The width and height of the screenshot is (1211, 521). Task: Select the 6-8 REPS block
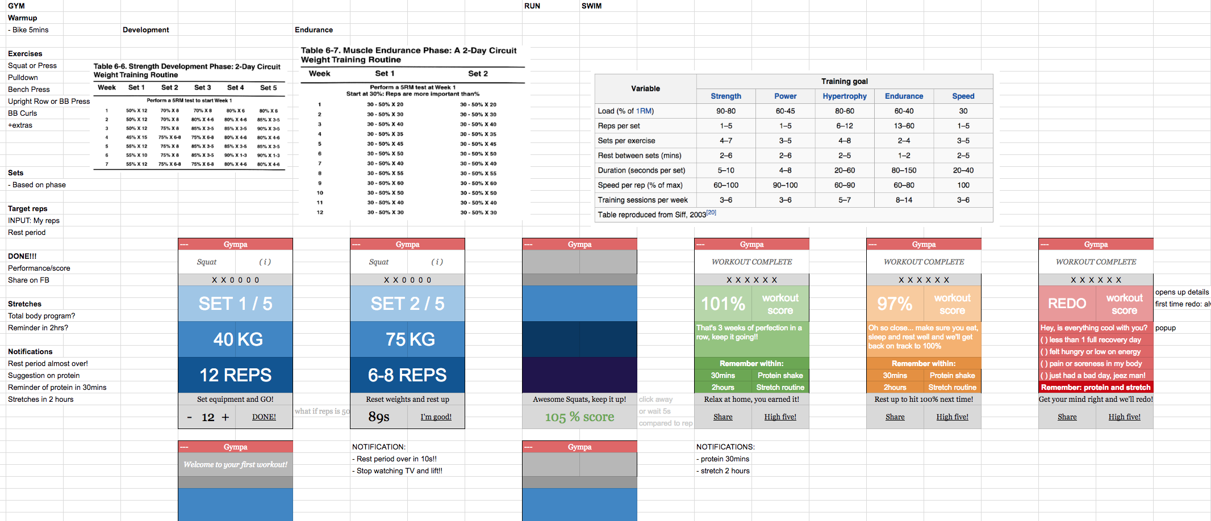click(x=407, y=375)
